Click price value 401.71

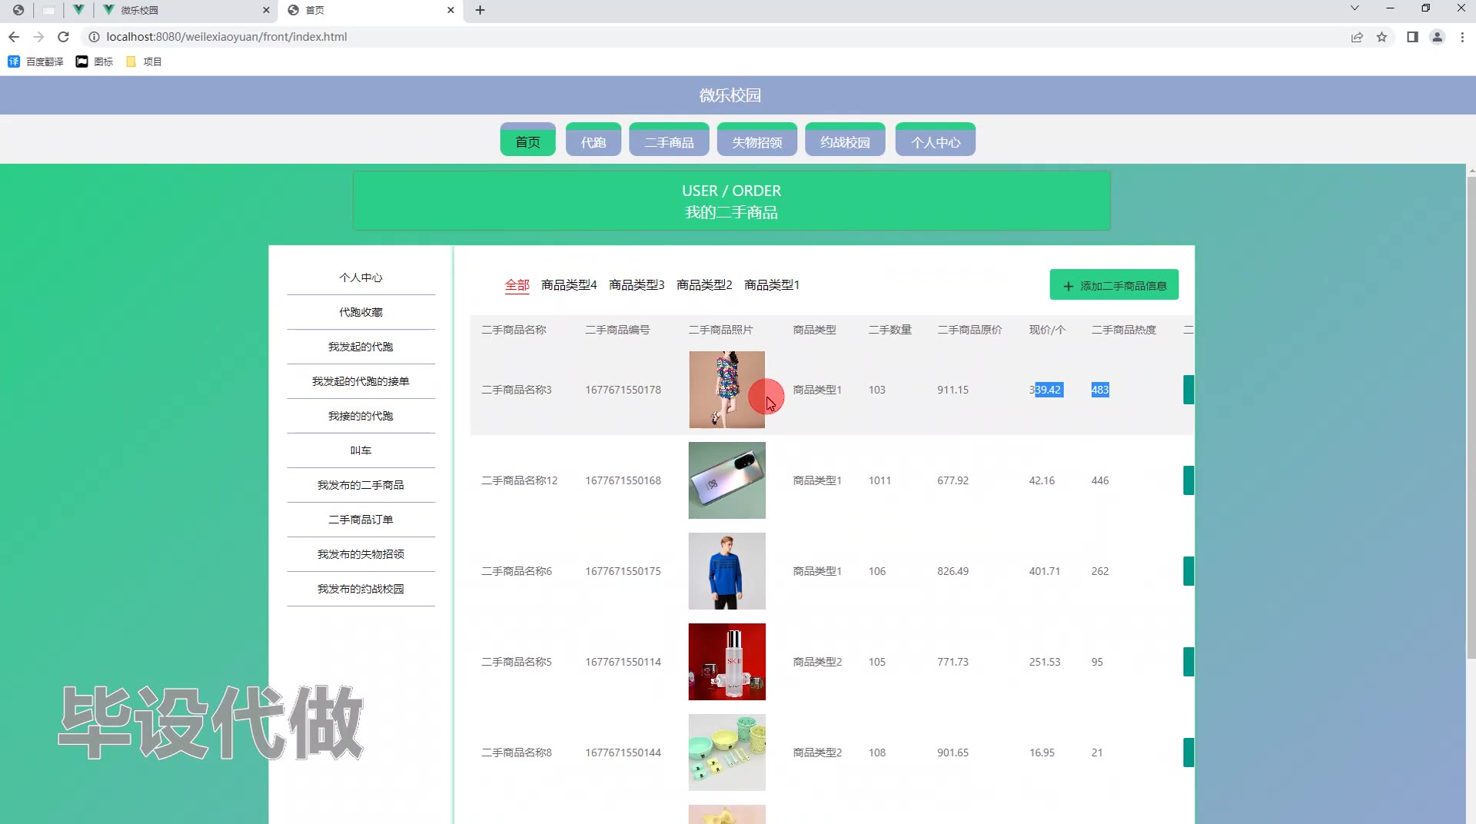(1044, 571)
